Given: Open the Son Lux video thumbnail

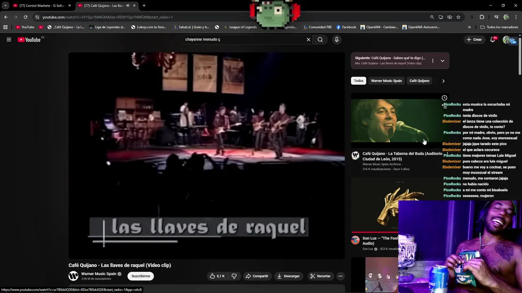Looking at the screenshot, I should pos(374,205).
